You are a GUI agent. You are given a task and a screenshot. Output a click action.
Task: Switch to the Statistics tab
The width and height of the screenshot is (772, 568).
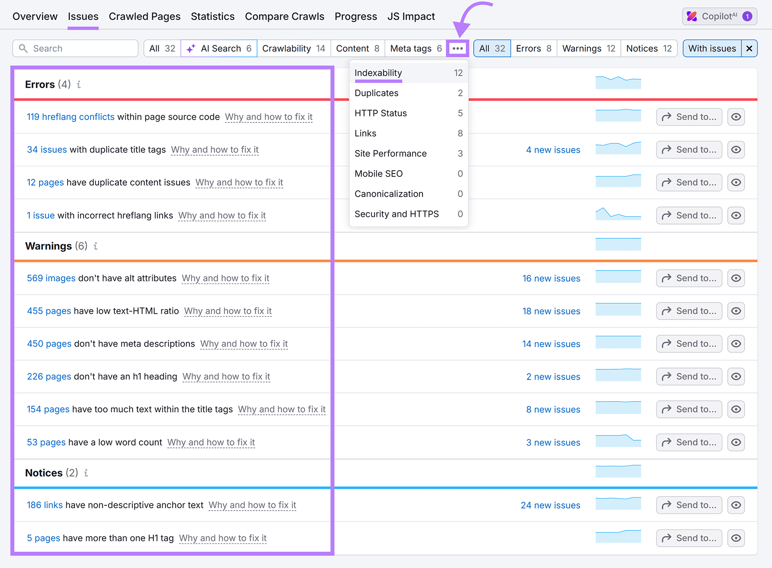point(213,16)
